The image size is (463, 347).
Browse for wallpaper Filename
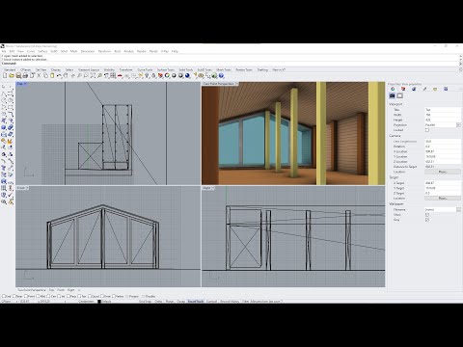[x=458, y=209]
